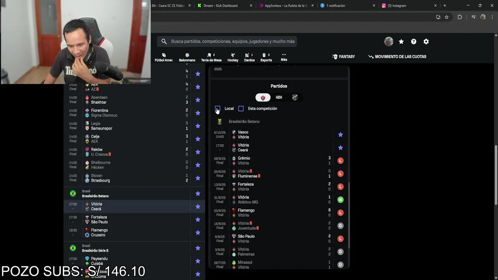The image size is (498, 280).
Task: Favorite the Brasileirão Série B league header
Action: tap(198, 248)
